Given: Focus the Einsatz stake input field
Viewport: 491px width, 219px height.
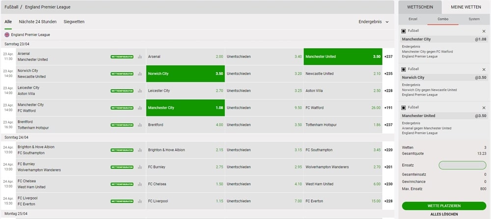Looking at the screenshot, I should [x=463, y=165].
